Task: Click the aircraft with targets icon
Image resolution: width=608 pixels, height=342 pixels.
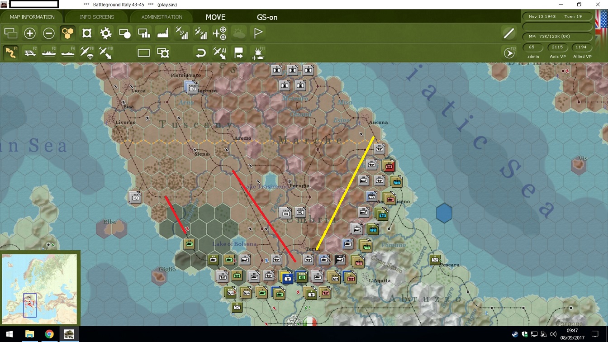Action: (220, 33)
